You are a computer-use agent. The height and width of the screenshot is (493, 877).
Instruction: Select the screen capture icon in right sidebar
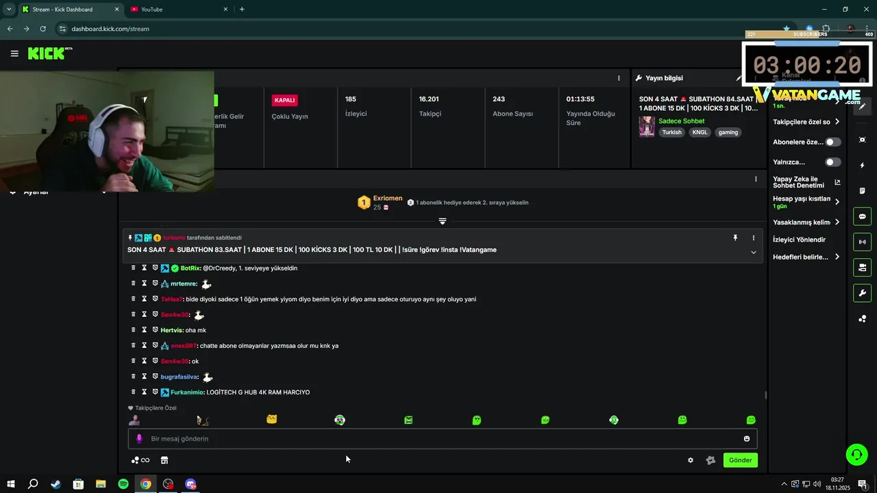[x=862, y=140]
